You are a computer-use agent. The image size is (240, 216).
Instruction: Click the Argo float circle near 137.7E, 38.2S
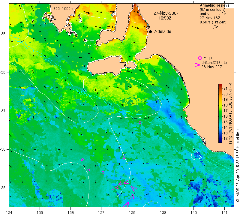pyautogui.click(x=124, y=158)
